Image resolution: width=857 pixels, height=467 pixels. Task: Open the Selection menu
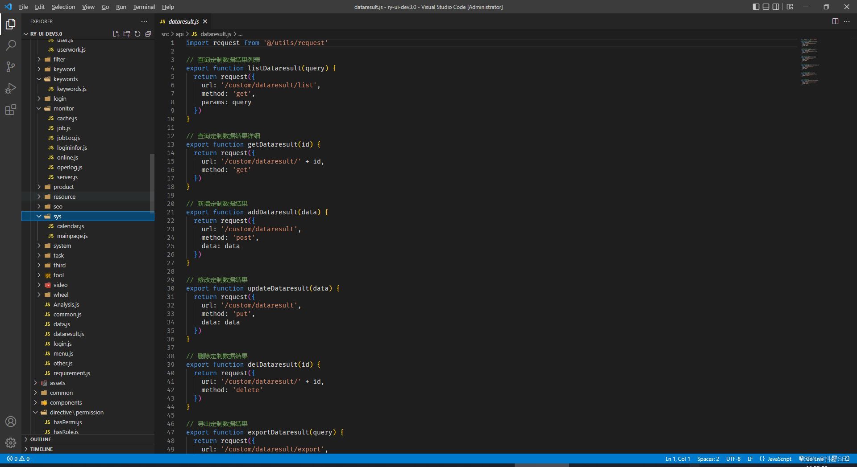[63, 7]
